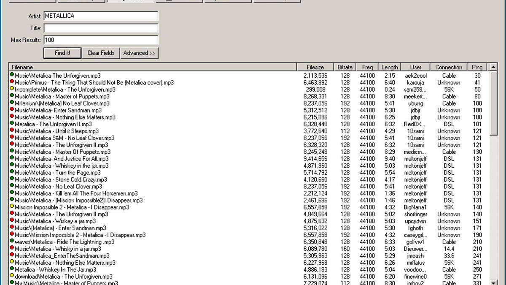Click the red dot beside Metalica_EnterTheSandman.mp3
The width and height of the screenshot is (506, 285).
coord(12,256)
